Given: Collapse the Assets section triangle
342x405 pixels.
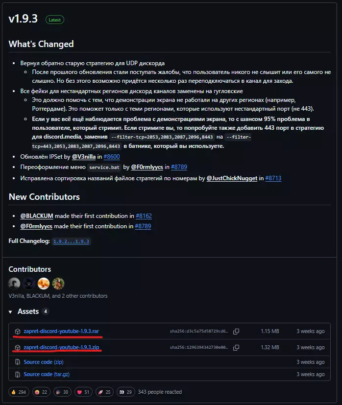Looking at the screenshot, I should tap(11, 312).
